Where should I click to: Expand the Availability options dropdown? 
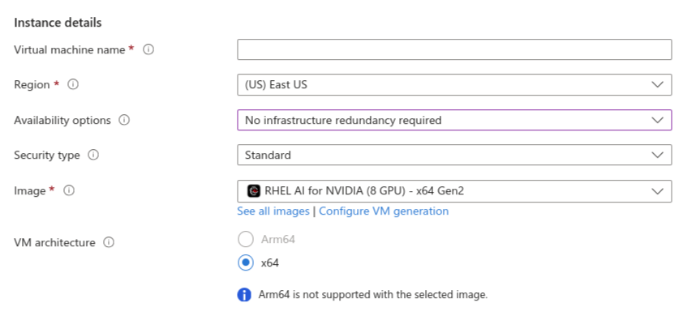pos(454,120)
